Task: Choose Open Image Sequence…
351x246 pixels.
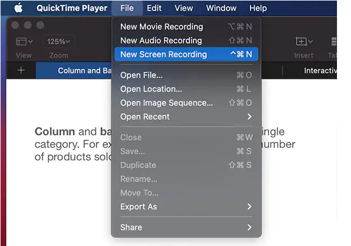Action: coord(186,103)
